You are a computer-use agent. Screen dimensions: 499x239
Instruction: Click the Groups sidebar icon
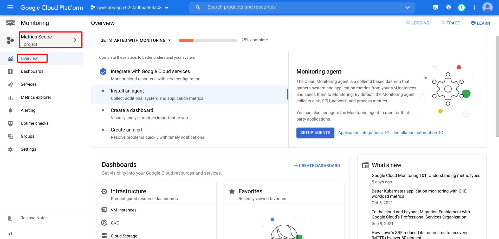click(10, 136)
